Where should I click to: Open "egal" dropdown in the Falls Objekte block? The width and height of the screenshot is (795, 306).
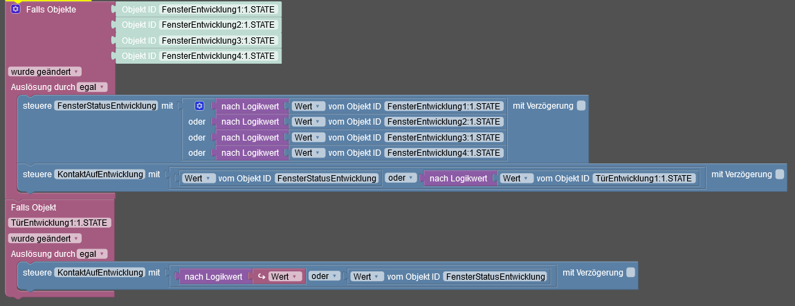(x=92, y=87)
